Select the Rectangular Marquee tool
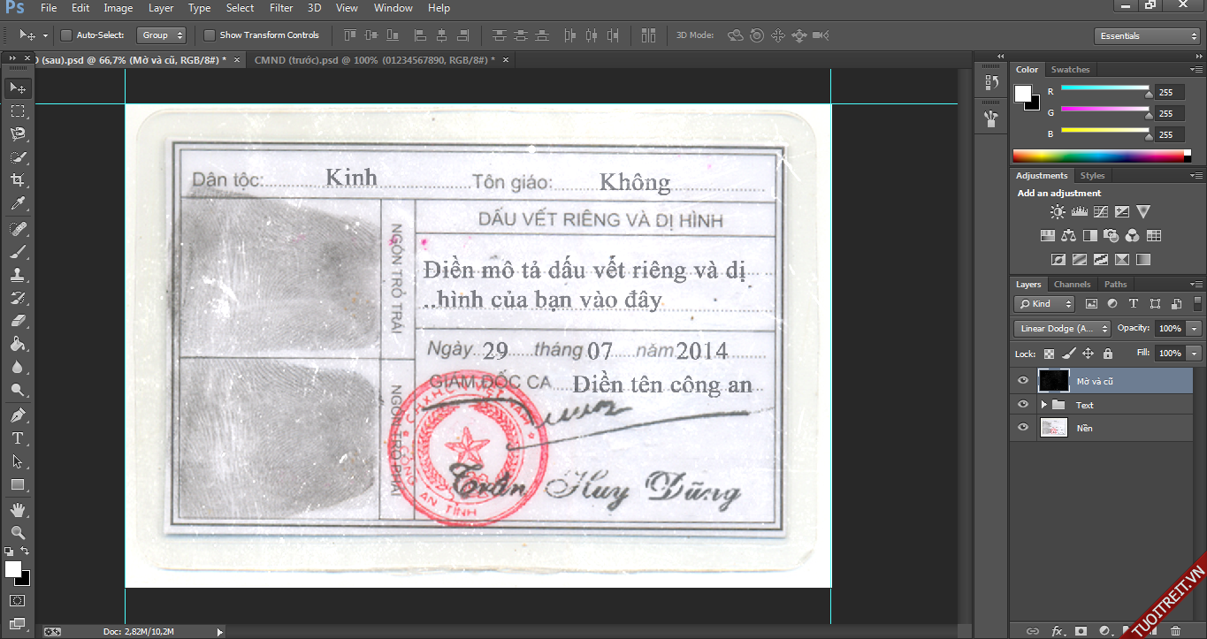 click(x=18, y=111)
